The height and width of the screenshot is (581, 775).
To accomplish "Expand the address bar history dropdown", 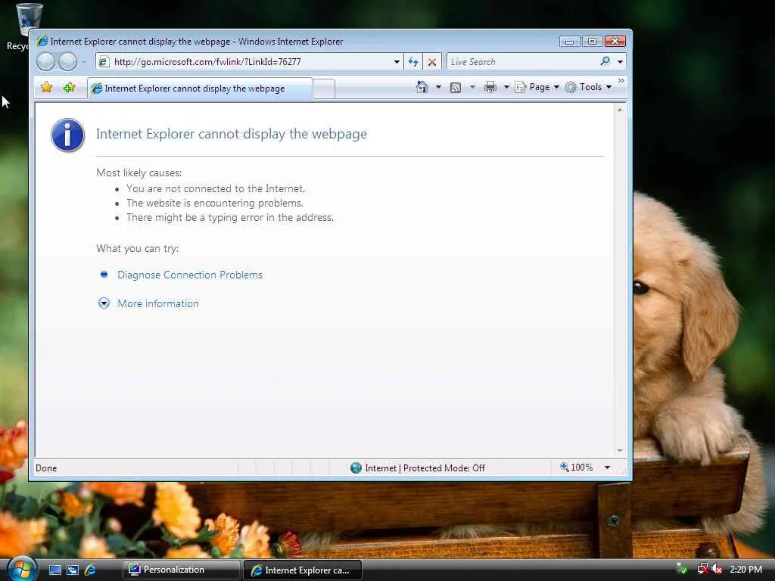I will pyautogui.click(x=397, y=62).
